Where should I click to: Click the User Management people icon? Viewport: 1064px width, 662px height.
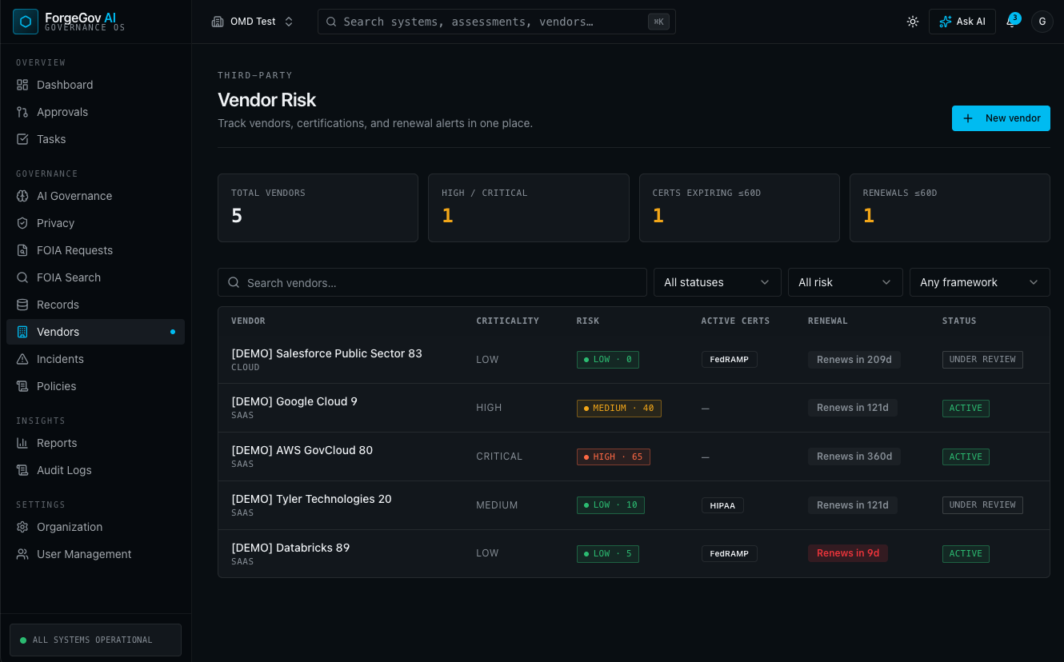[x=22, y=554]
